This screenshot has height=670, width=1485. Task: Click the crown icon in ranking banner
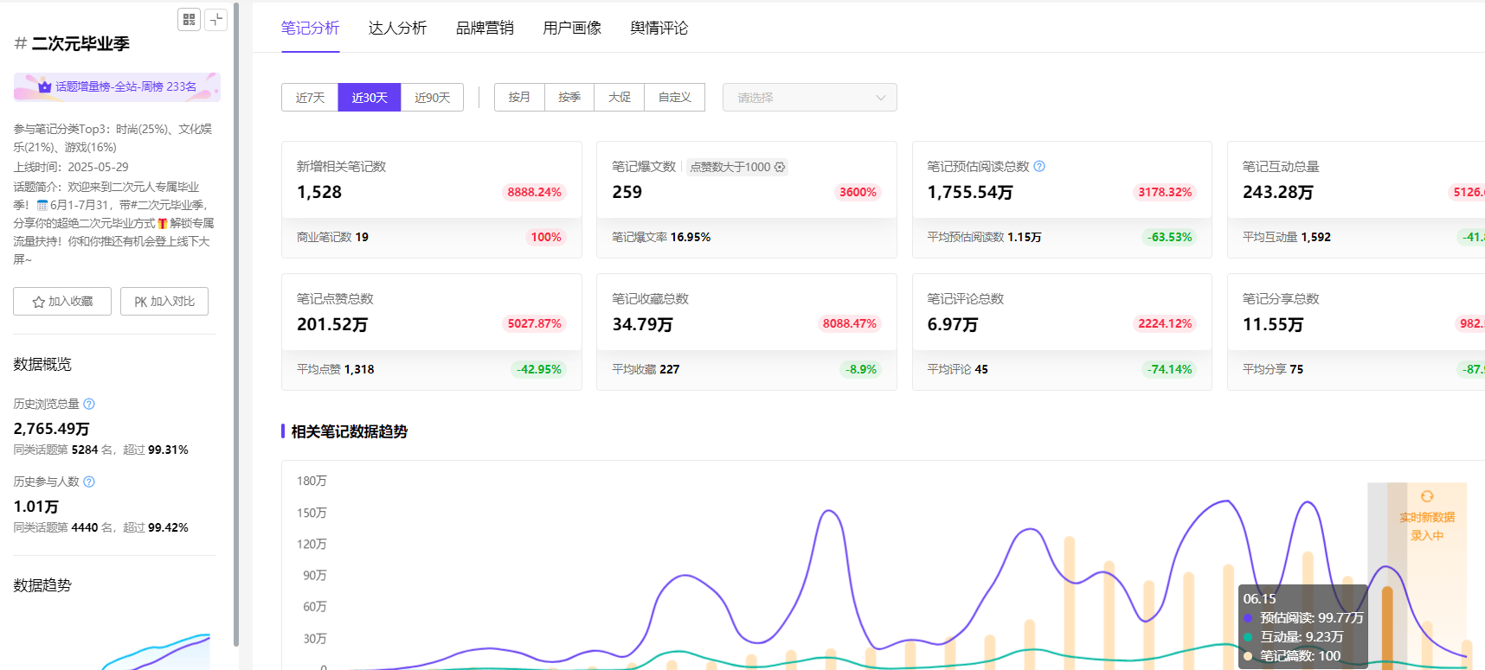coord(44,86)
